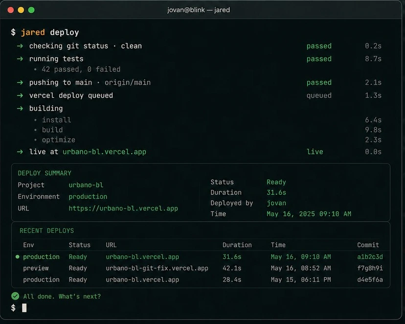
Task: Click commit hash a1b2c3d
Action: (x=370, y=257)
